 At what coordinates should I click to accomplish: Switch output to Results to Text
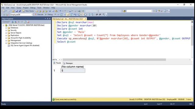pyautogui.click(x=79, y=15)
